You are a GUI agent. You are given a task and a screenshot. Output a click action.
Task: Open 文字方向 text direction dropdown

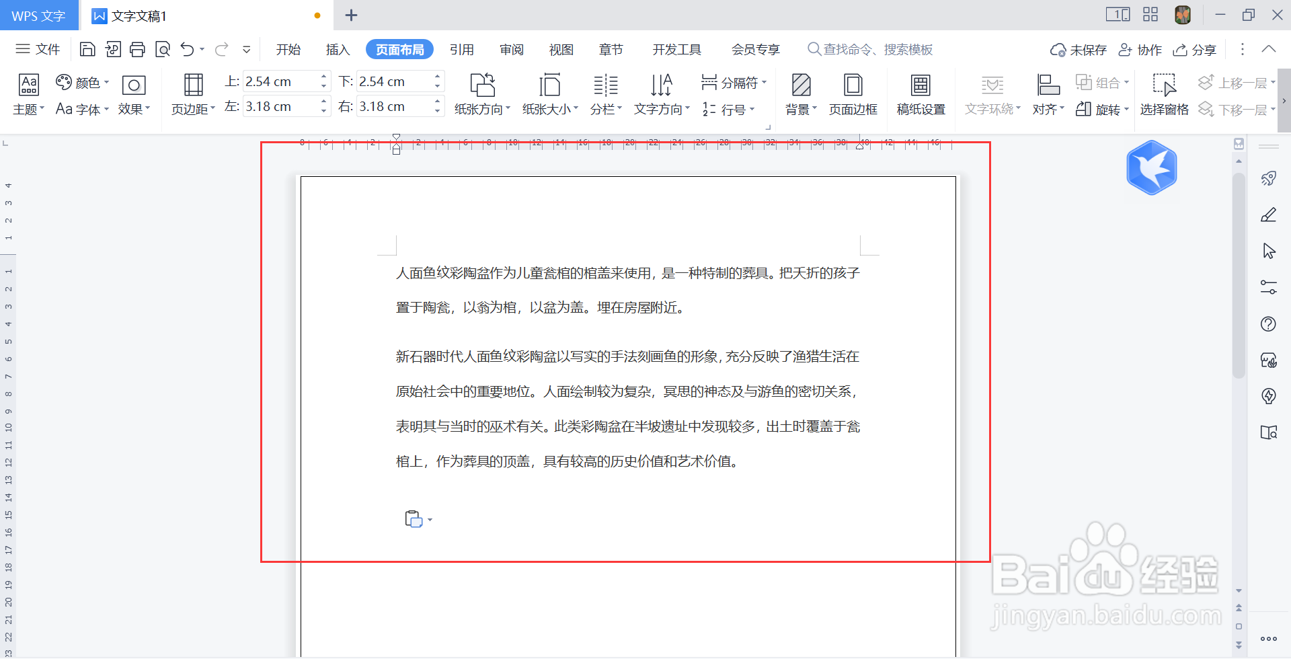pyautogui.click(x=662, y=95)
